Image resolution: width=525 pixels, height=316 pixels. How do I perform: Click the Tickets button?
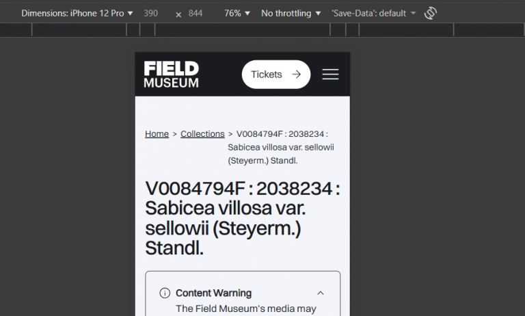coord(276,75)
